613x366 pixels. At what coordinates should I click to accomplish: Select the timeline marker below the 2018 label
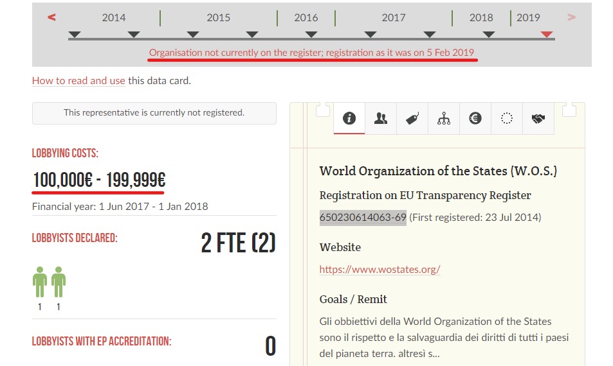tap(489, 34)
